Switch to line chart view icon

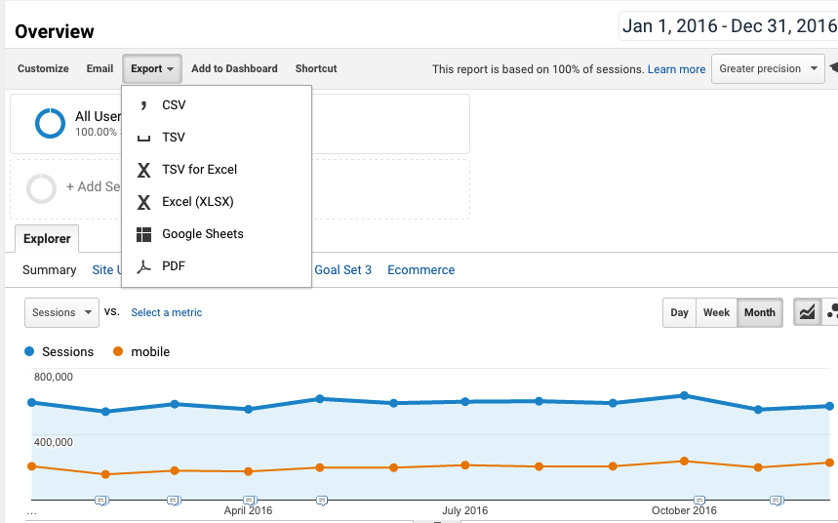tap(807, 312)
